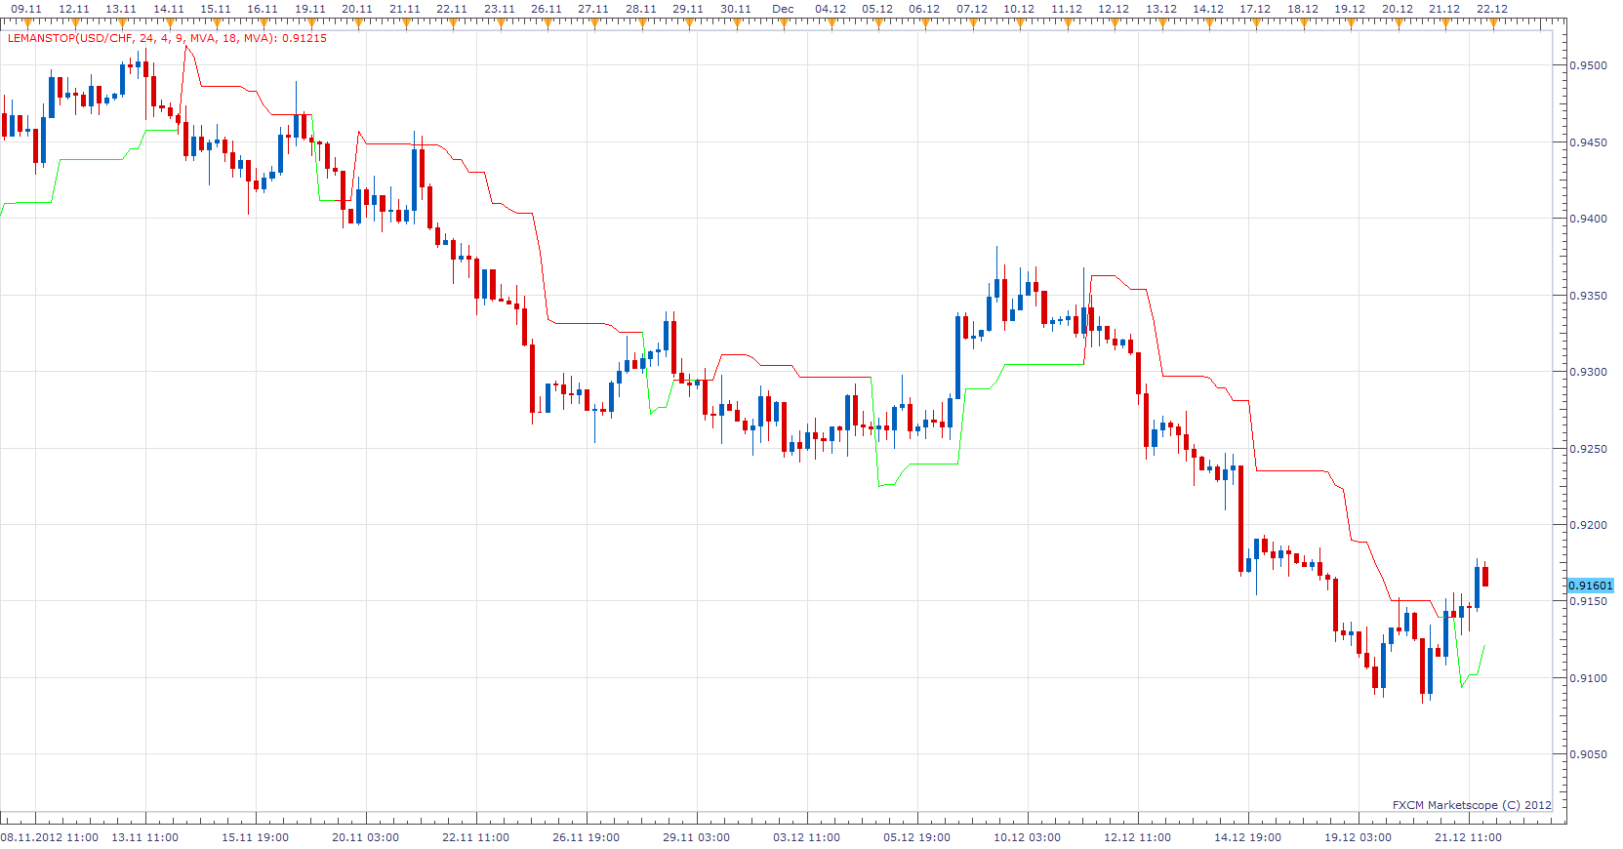
Task: Click the orange day marker under Dec
Action: point(784,23)
